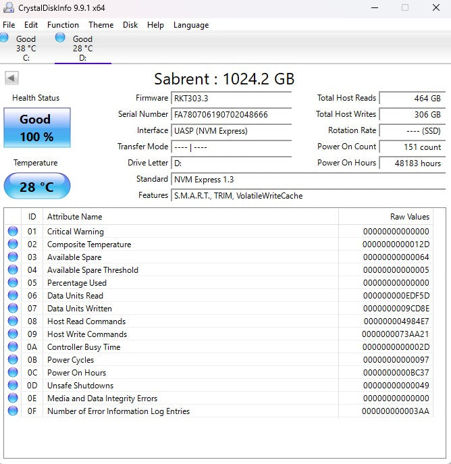This screenshot has width=451, height=464.
Task: Click the status orb for Data Units Written
Action: pyautogui.click(x=13, y=309)
